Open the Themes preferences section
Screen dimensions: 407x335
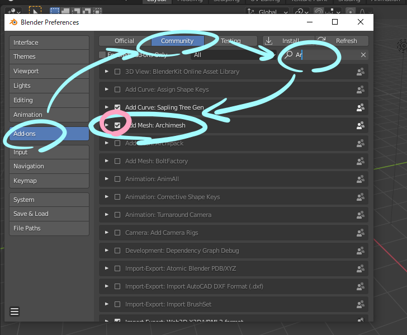point(49,56)
